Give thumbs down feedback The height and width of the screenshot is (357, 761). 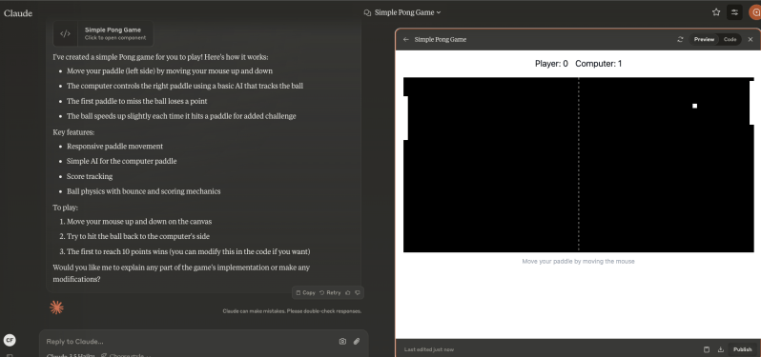358,292
